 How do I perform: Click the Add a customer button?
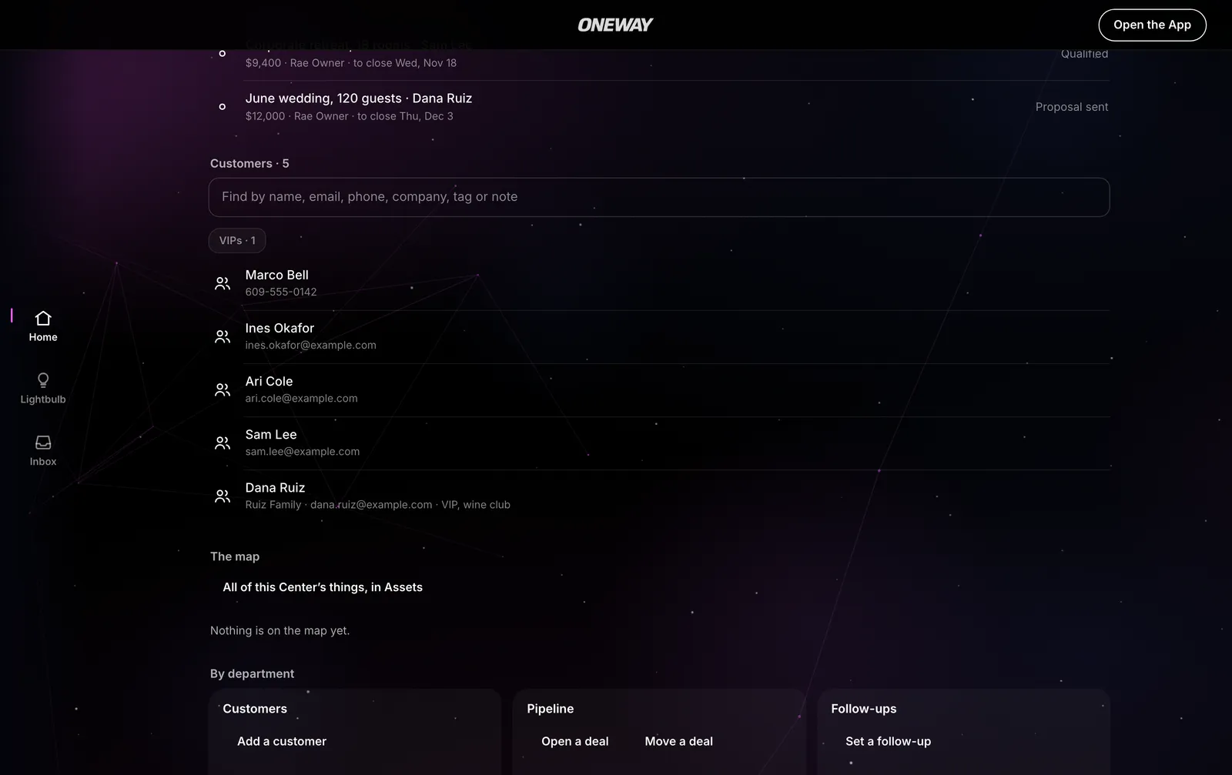(x=282, y=741)
